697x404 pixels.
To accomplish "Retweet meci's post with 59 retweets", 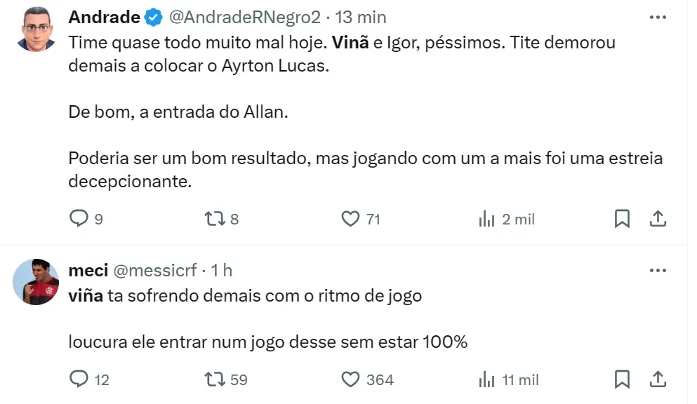I will (213, 379).
